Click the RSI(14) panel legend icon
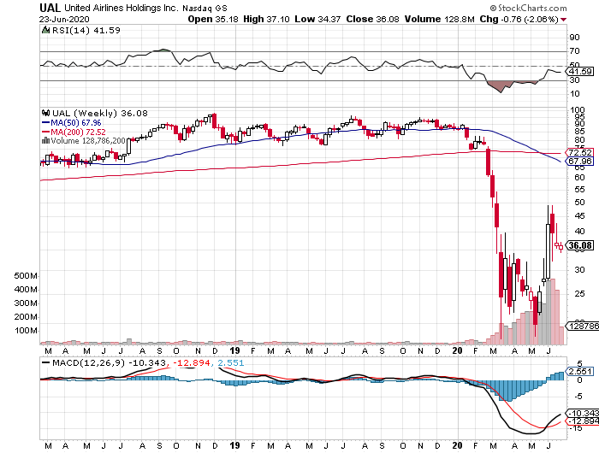This screenshot has height=453, width=599. click(45, 30)
